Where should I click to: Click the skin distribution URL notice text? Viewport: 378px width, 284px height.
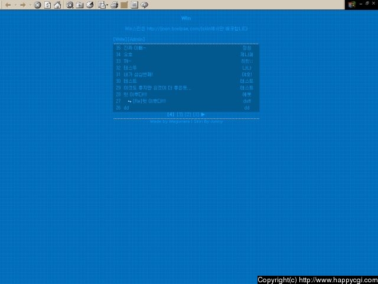click(186, 29)
